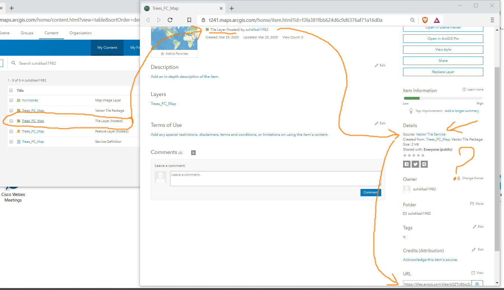Select the My Content tab
Viewport: 504px width, 290px height.
107,48
